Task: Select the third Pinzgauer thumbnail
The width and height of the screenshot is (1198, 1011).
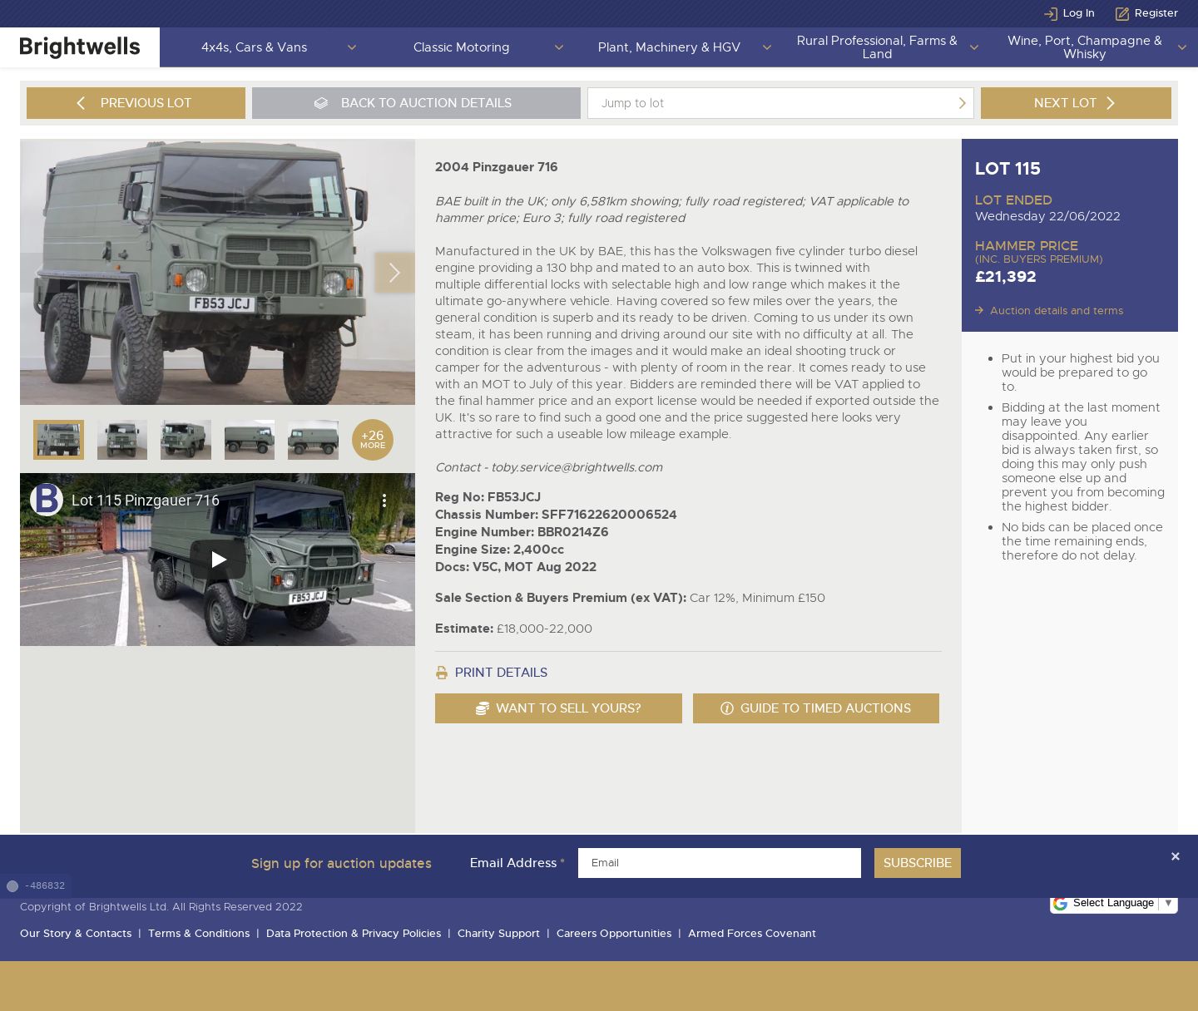Action: [186, 440]
